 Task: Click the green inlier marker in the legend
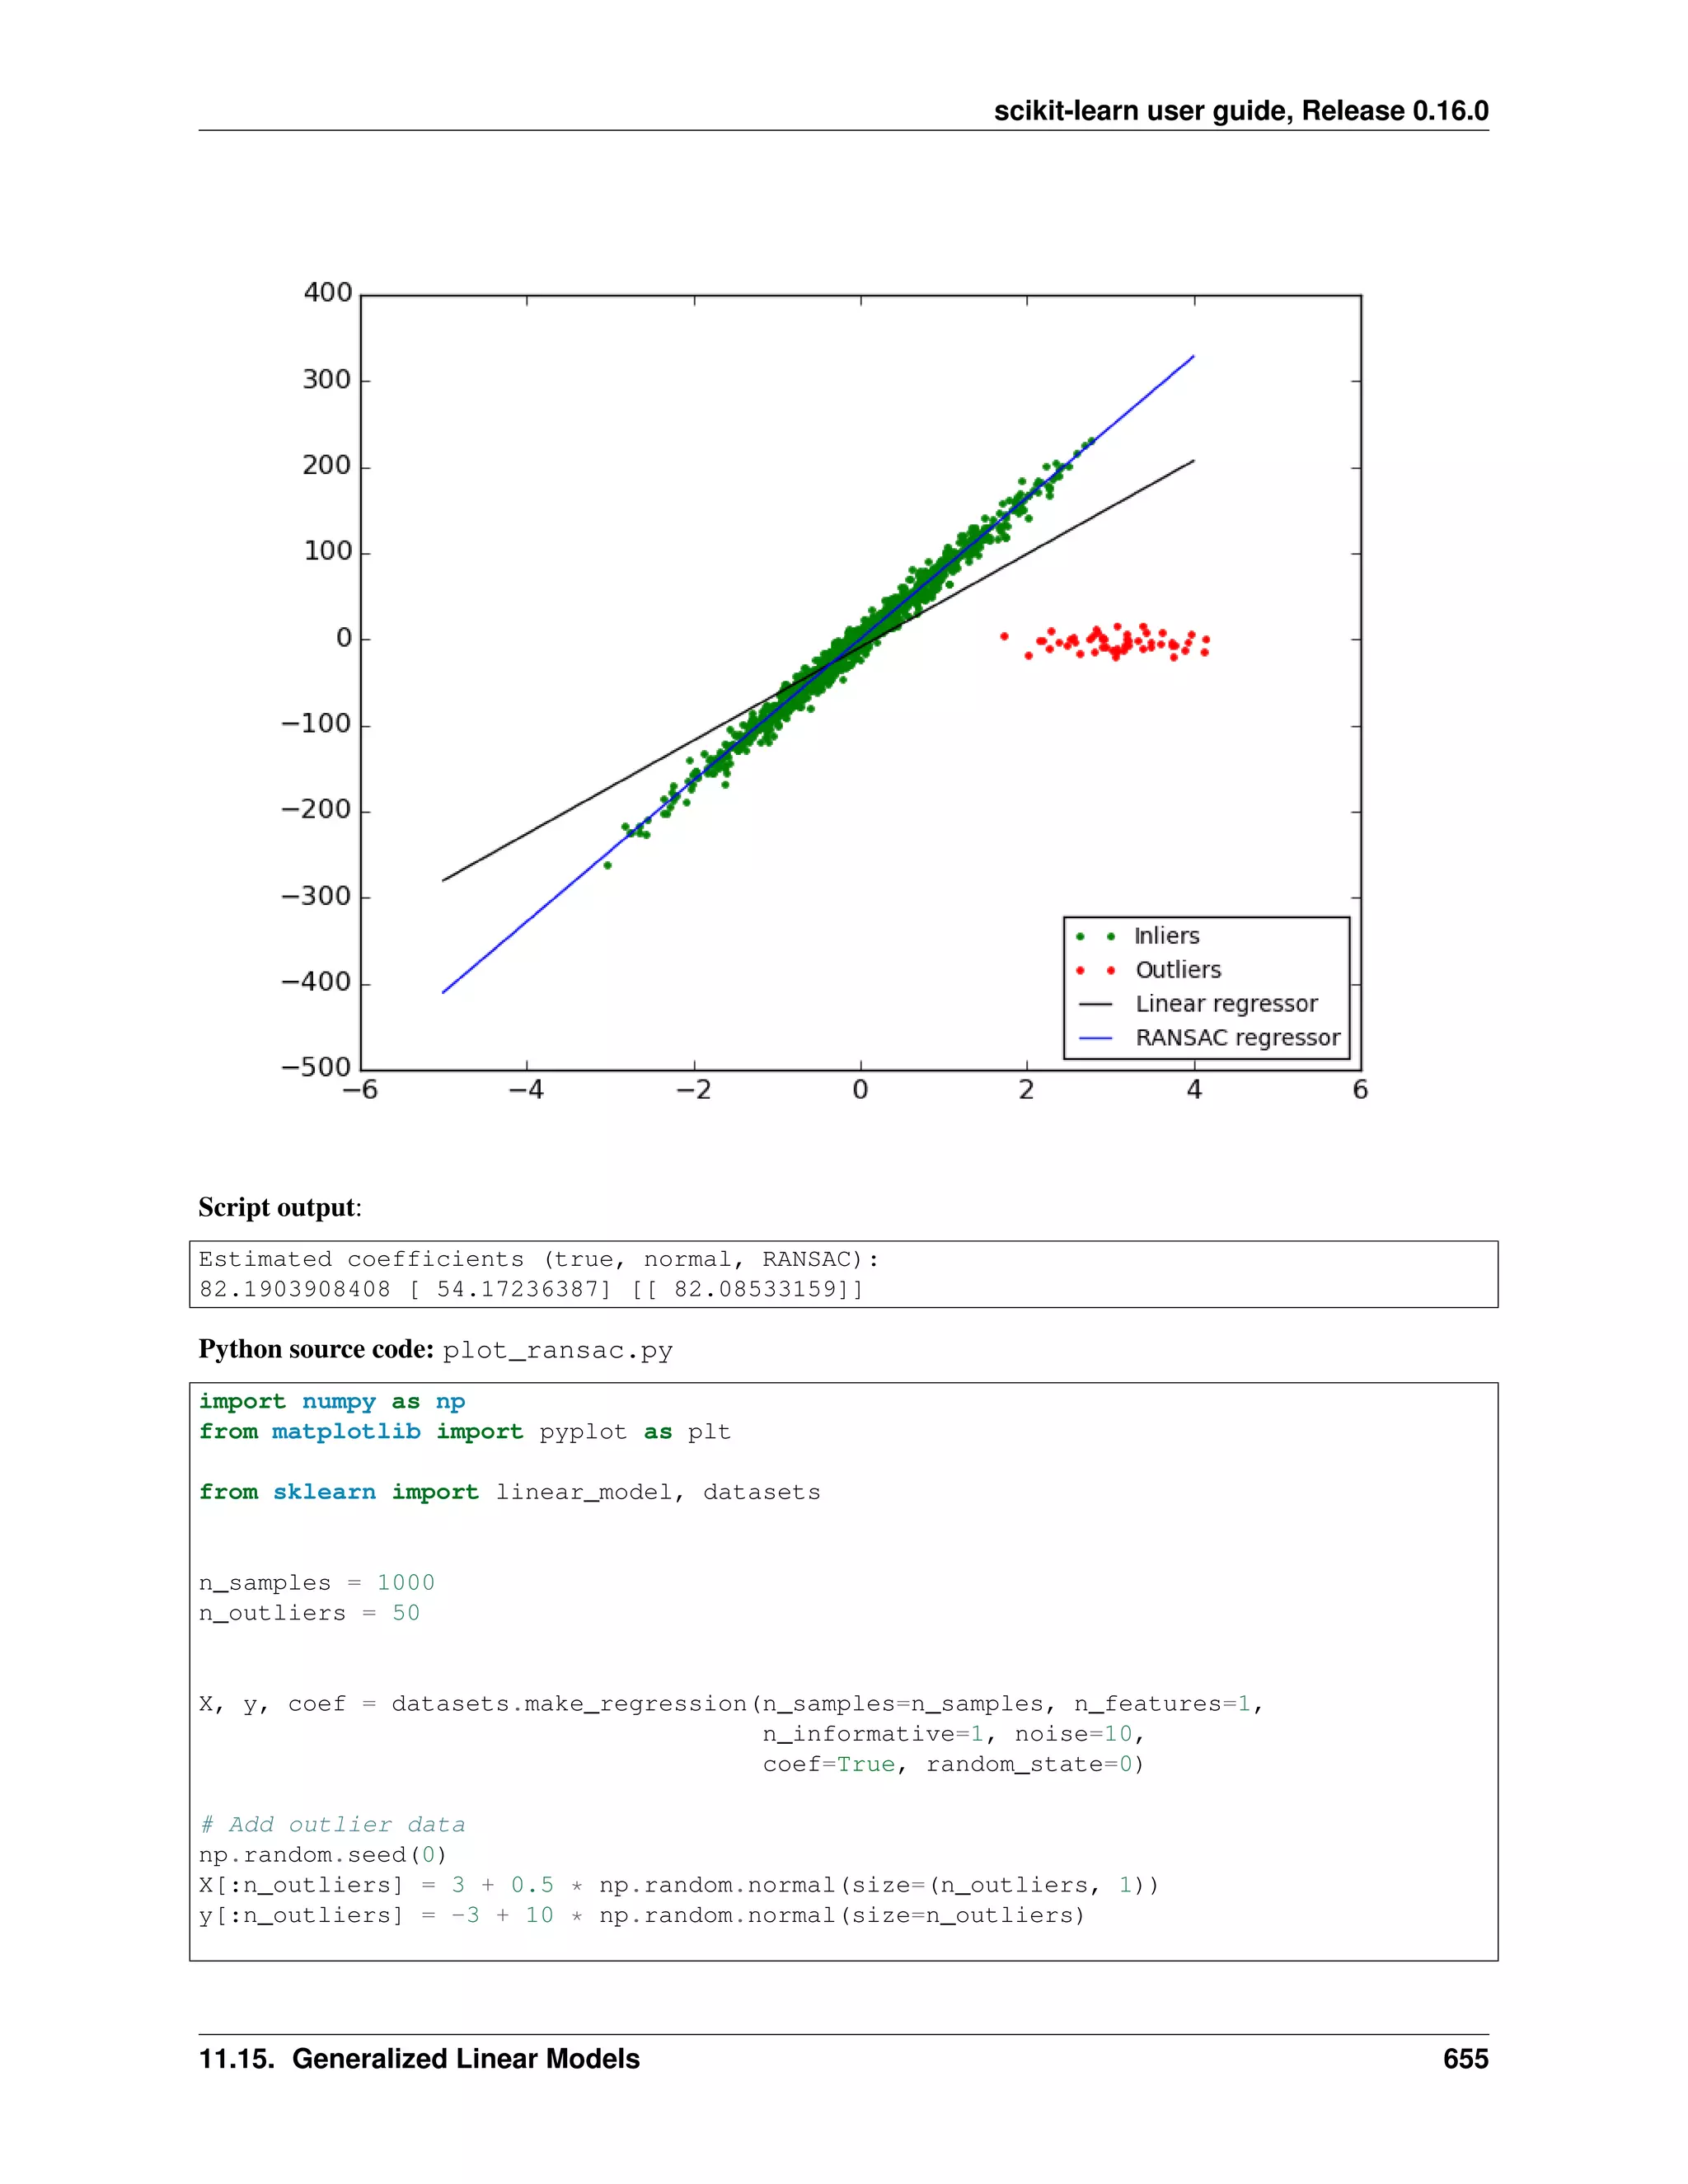click(1095, 937)
